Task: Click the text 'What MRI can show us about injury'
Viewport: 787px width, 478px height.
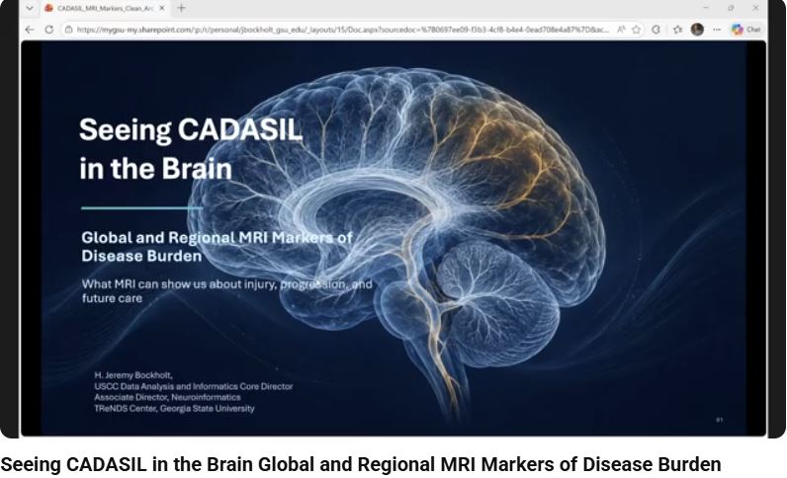Action: point(179,283)
